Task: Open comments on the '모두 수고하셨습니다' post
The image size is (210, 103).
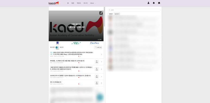Action: pyautogui.click(x=97, y=83)
